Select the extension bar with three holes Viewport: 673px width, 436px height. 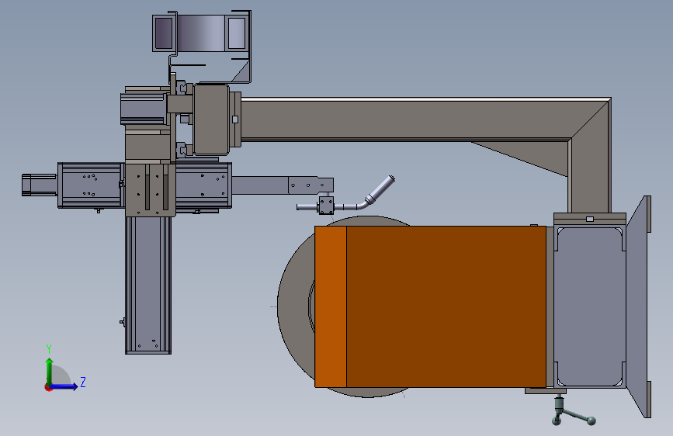(310, 185)
